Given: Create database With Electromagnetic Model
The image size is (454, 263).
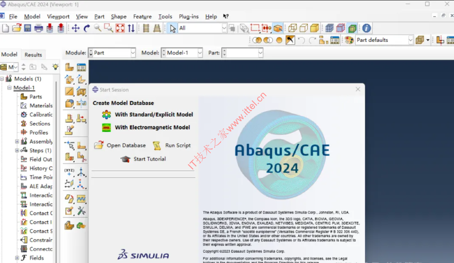Looking at the screenshot, I should click(x=146, y=127).
